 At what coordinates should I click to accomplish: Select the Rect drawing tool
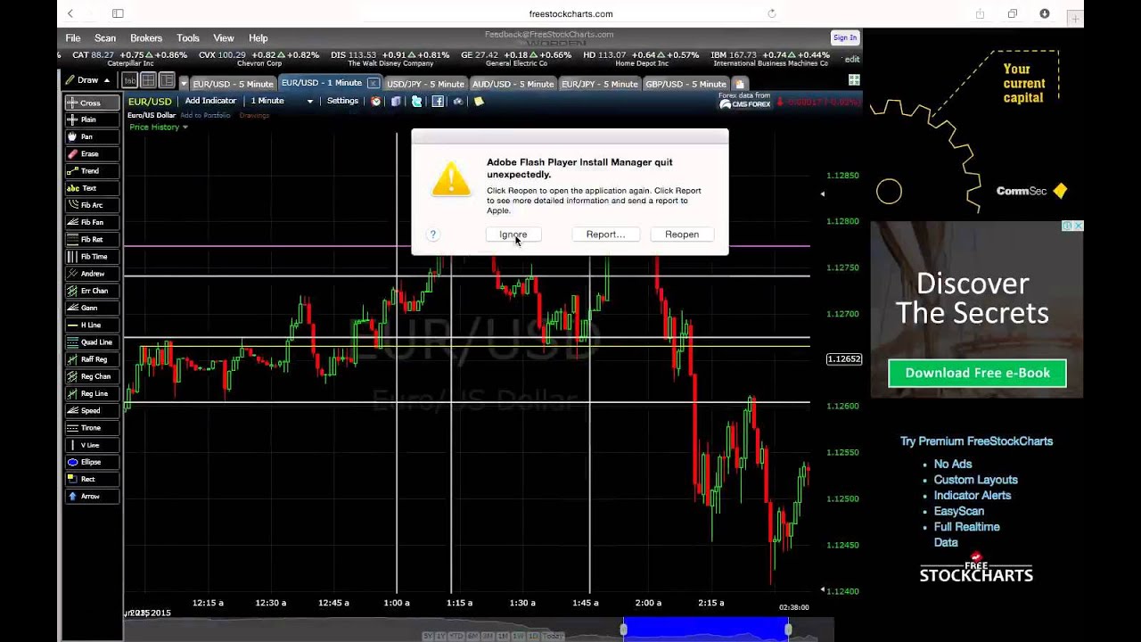tap(92, 479)
